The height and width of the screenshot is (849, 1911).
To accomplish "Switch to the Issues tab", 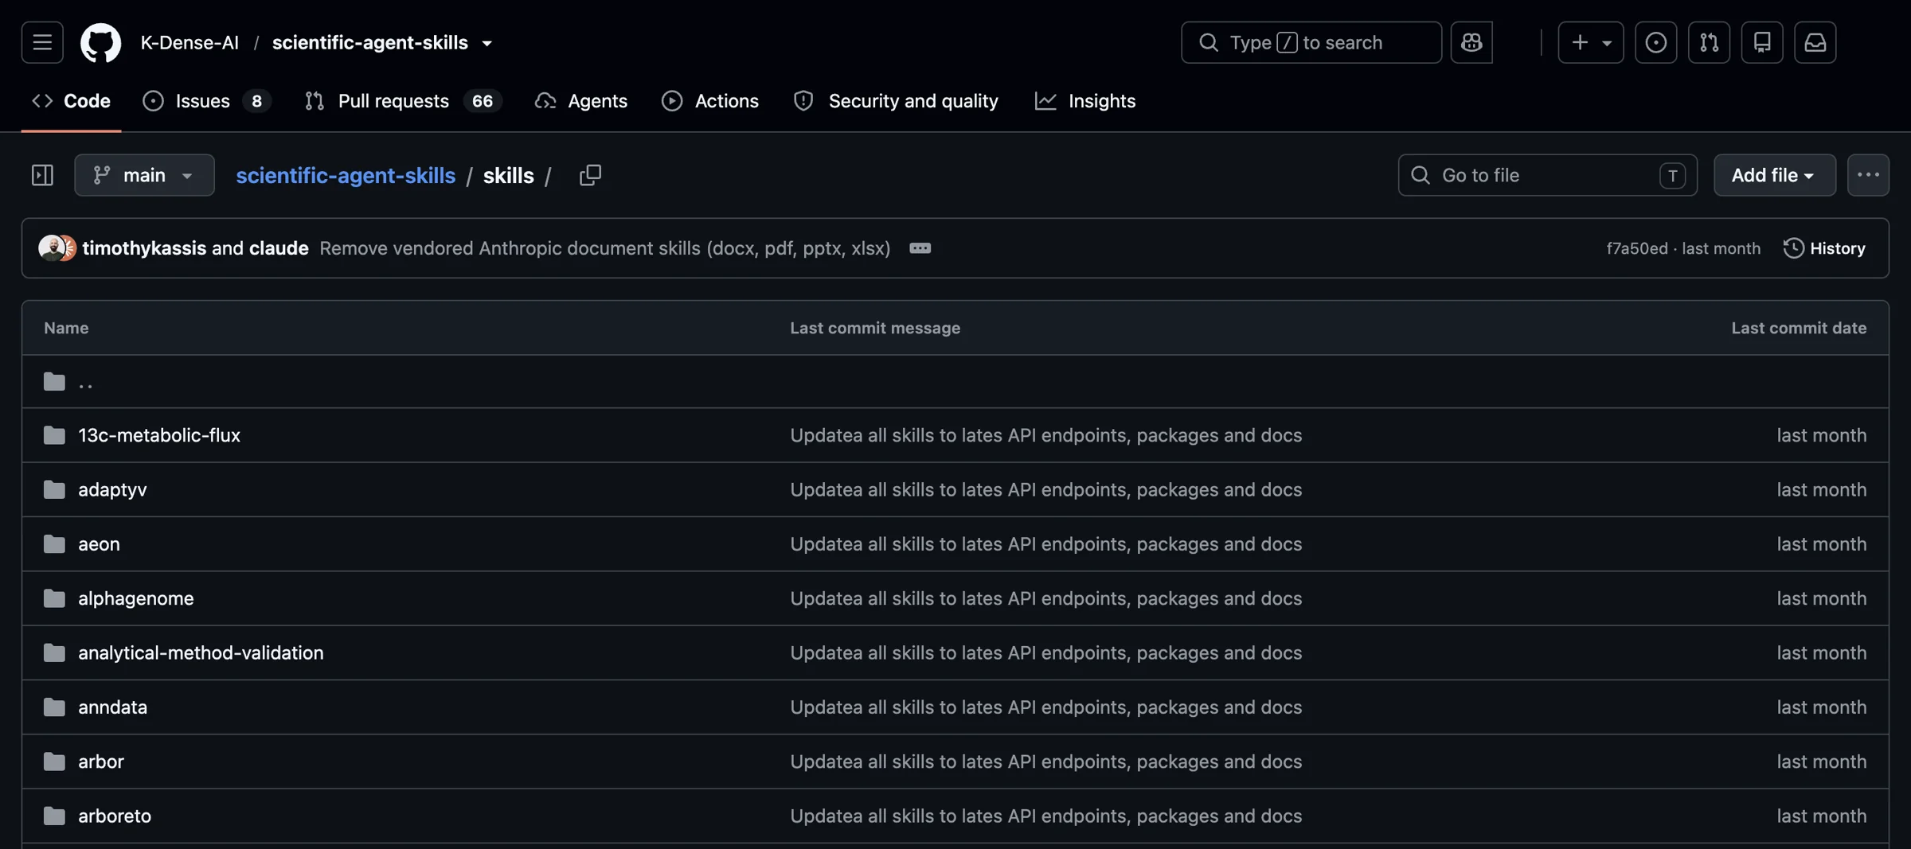I will (x=206, y=101).
